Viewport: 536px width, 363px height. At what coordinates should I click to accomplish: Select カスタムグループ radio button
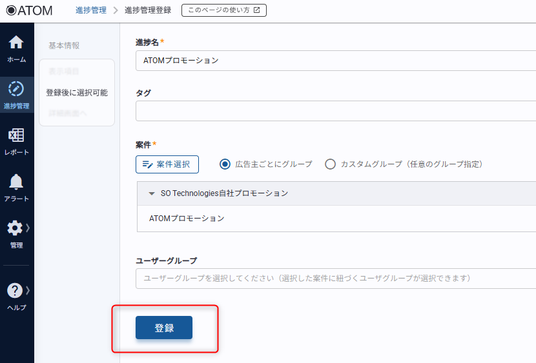click(330, 164)
